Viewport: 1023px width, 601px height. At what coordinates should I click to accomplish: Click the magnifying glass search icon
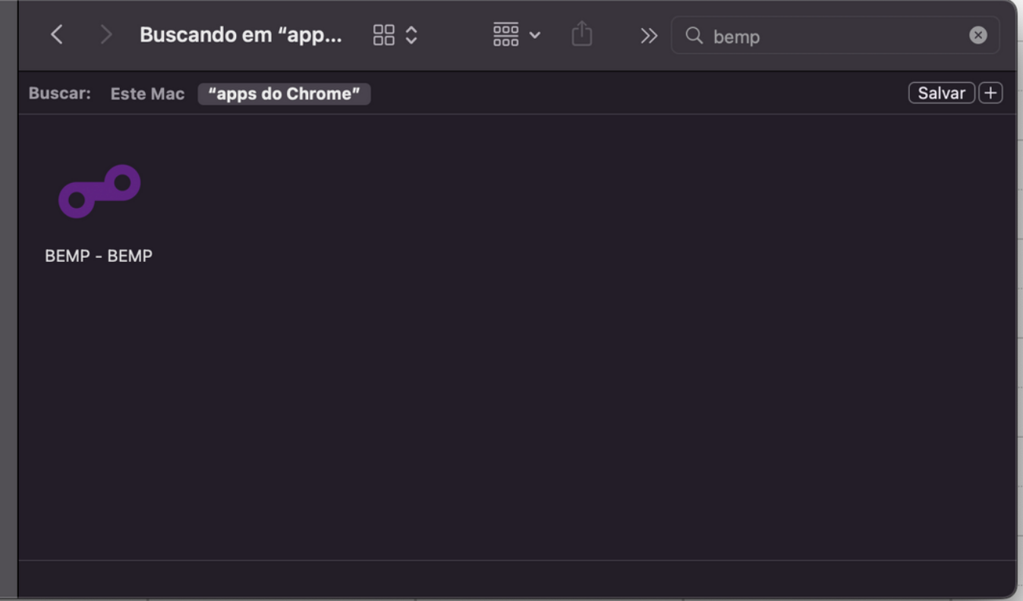694,36
